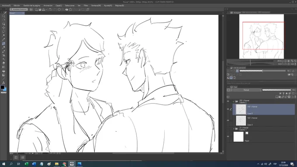297x167 pixels.
Task: Open Chrome from the taskbar
Action: 64,164
